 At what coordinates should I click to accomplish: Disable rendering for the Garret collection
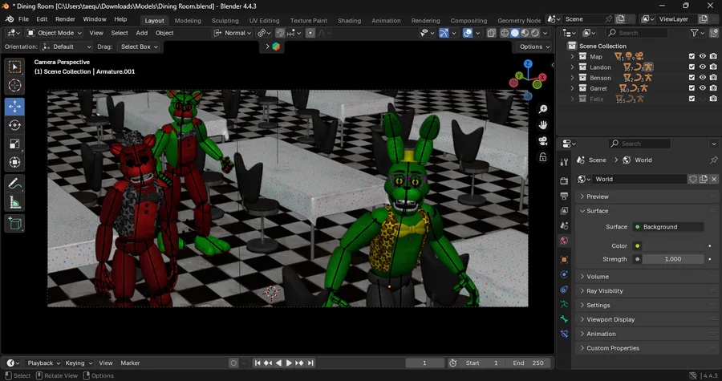point(712,88)
